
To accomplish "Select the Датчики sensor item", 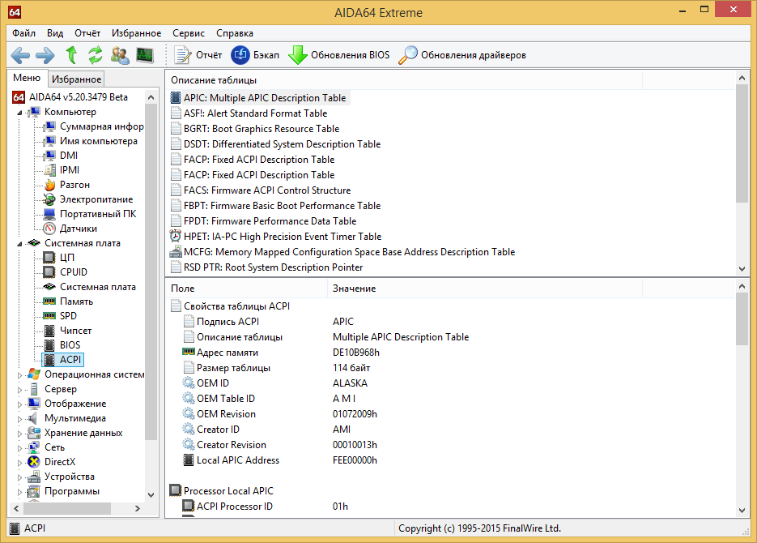I will pyautogui.click(x=78, y=229).
